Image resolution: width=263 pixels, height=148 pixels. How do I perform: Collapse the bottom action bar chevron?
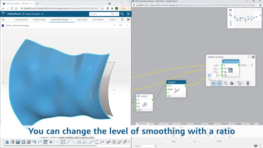(3, 140)
